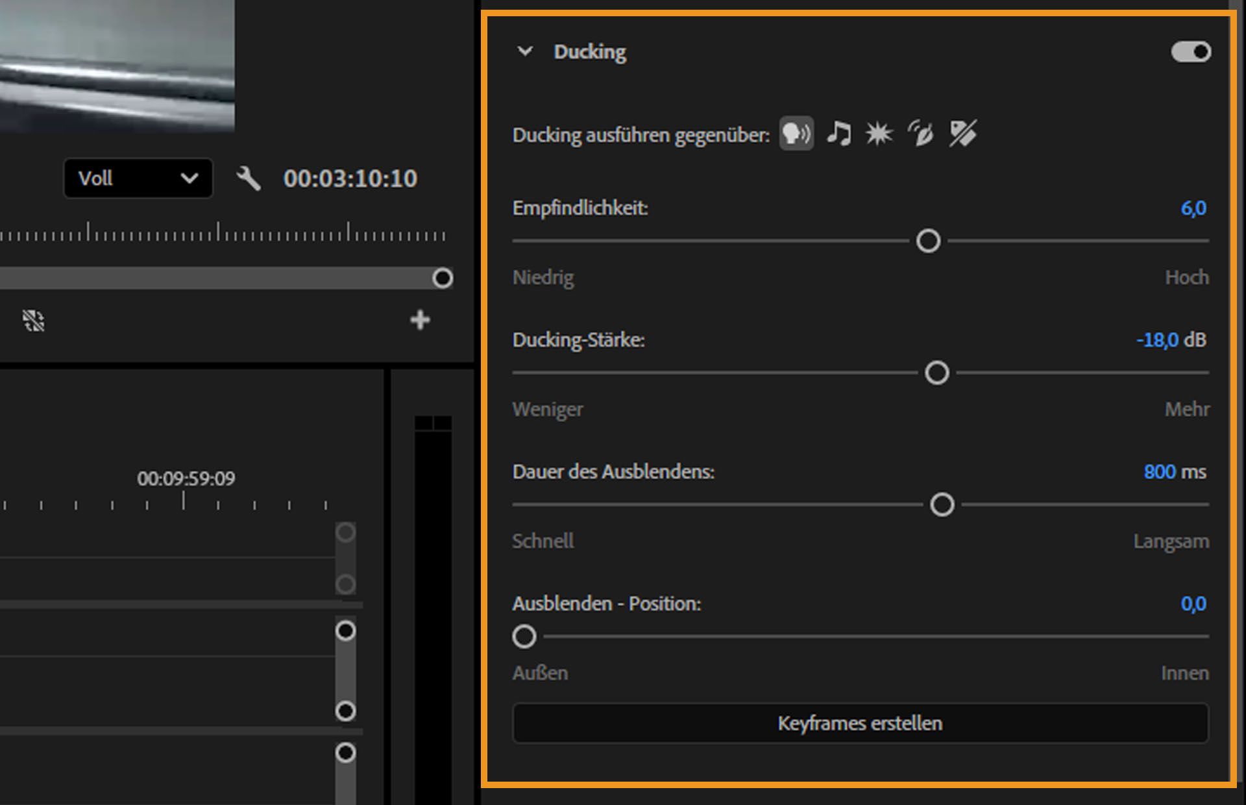Open the 'Voll' playback resolution dropdown
Viewport: 1246px width, 805px height.
[138, 179]
